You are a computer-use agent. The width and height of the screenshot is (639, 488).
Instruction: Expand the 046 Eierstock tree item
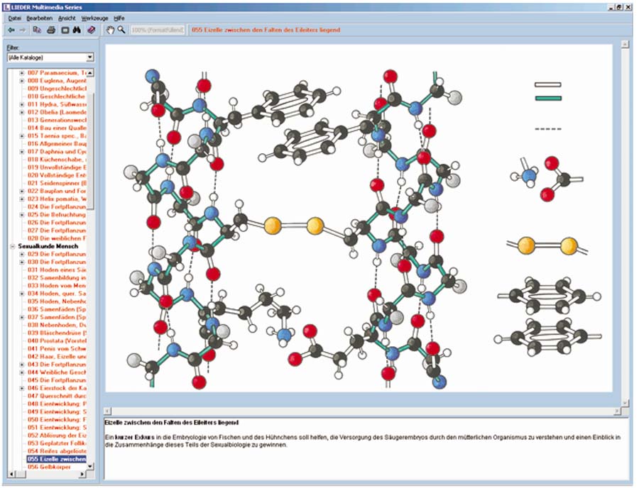coord(22,389)
